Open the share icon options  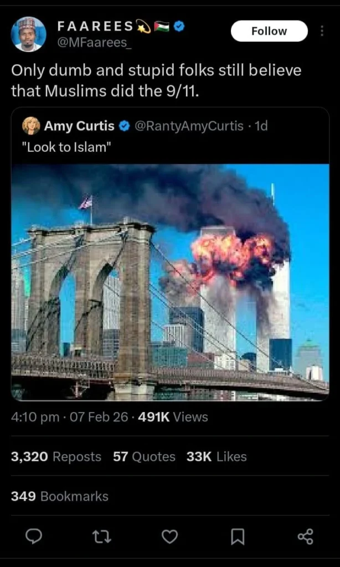pos(305,536)
